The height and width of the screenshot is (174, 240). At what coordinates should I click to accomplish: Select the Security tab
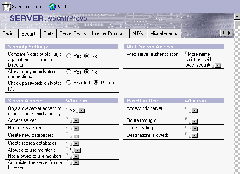29,33
